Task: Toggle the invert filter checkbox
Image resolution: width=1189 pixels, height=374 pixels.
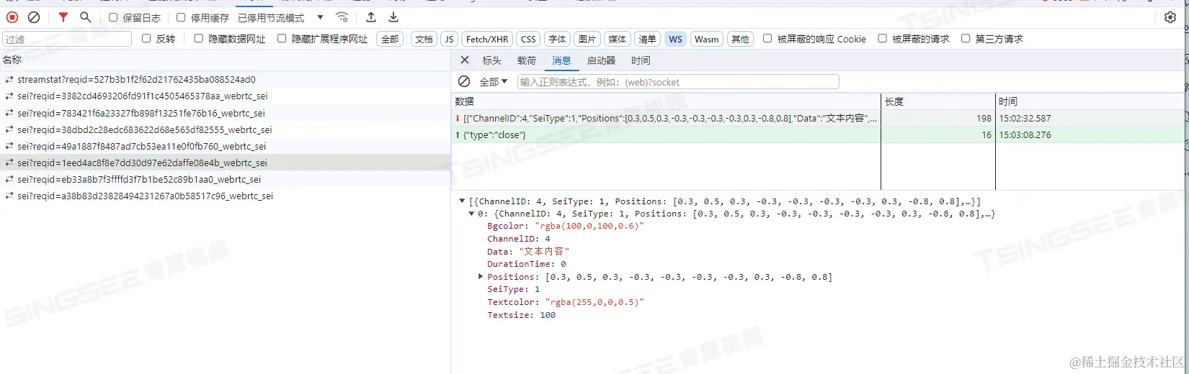Action: click(146, 39)
